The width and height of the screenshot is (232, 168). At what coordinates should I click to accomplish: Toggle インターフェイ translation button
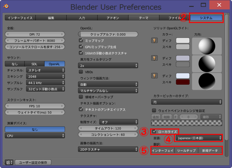(x=163, y=151)
